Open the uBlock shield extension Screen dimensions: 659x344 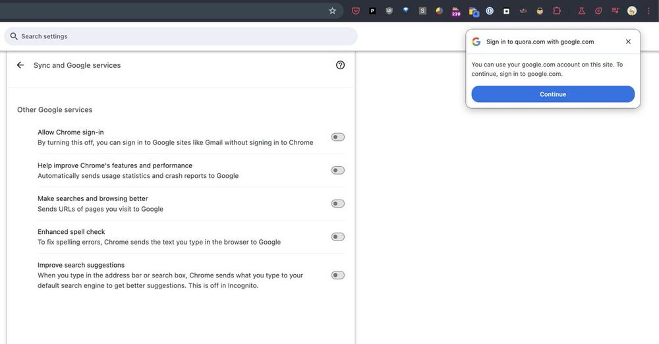pyautogui.click(x=389, y=11)
